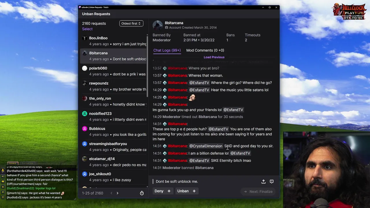Click the Bans count value

pos(227,40)
